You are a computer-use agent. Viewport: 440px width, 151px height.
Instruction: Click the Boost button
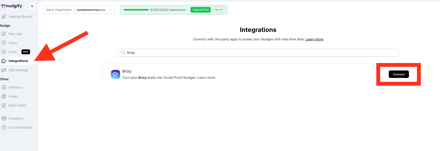pyautogui.click(x=219, y=10)
